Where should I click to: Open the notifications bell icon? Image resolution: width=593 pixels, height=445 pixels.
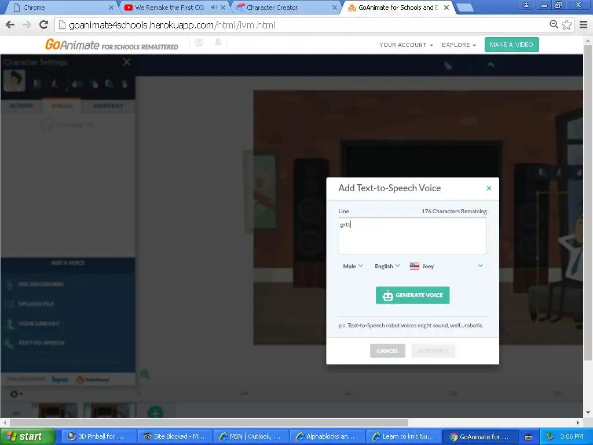coord(218,42)
